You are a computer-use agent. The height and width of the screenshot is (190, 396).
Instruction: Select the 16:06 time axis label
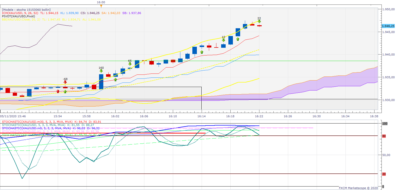tap(144, 116)
